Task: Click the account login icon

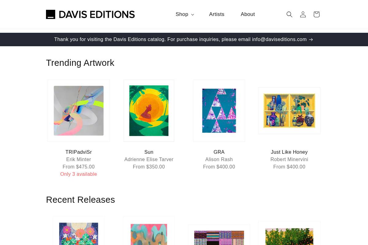Action: click(303, 14)
